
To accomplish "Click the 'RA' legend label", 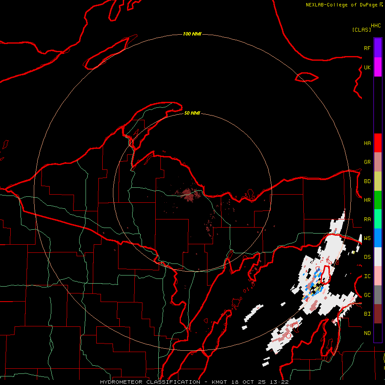I will click(367, 219).
